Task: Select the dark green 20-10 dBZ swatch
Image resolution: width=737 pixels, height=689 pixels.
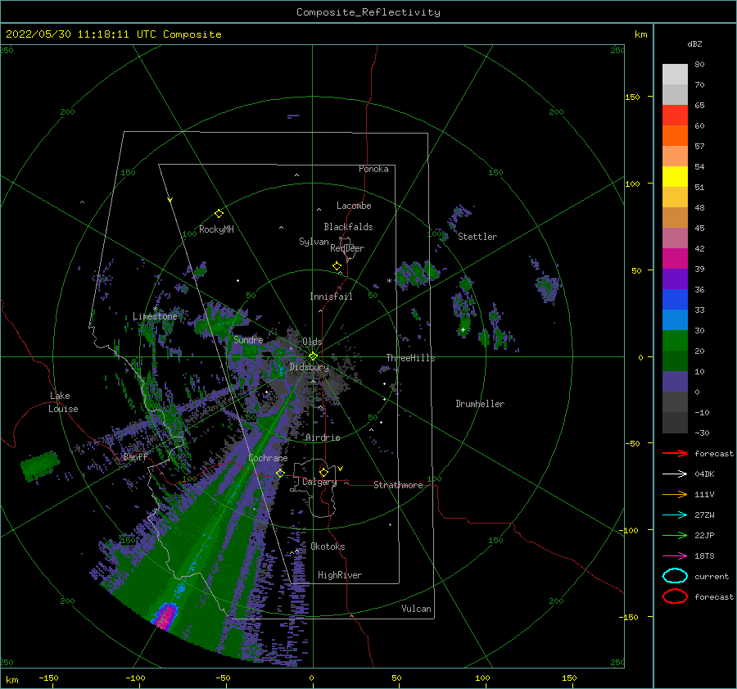Action: pos(675,361)
